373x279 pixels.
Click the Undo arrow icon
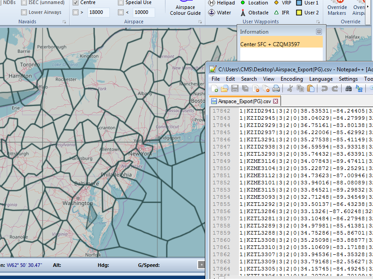[324, 89]
